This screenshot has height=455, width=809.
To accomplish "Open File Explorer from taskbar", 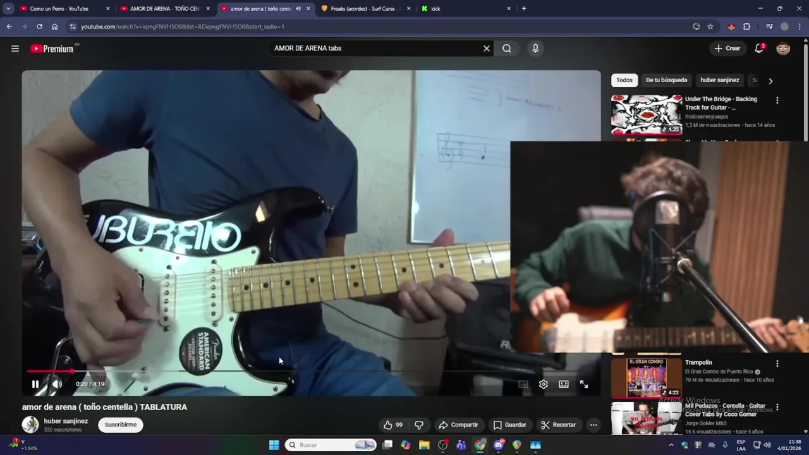I will tap(424, 445).
